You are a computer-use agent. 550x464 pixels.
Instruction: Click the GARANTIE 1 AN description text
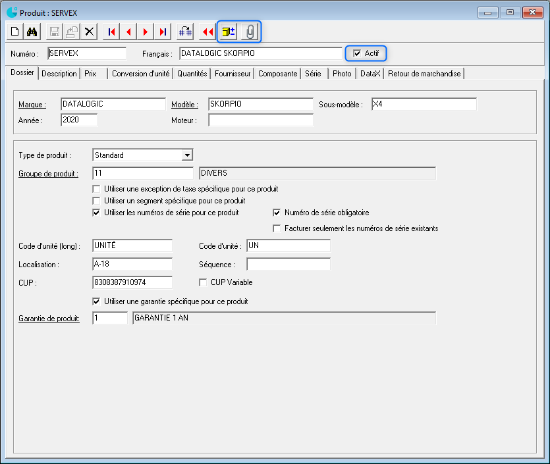pos(161,318)
